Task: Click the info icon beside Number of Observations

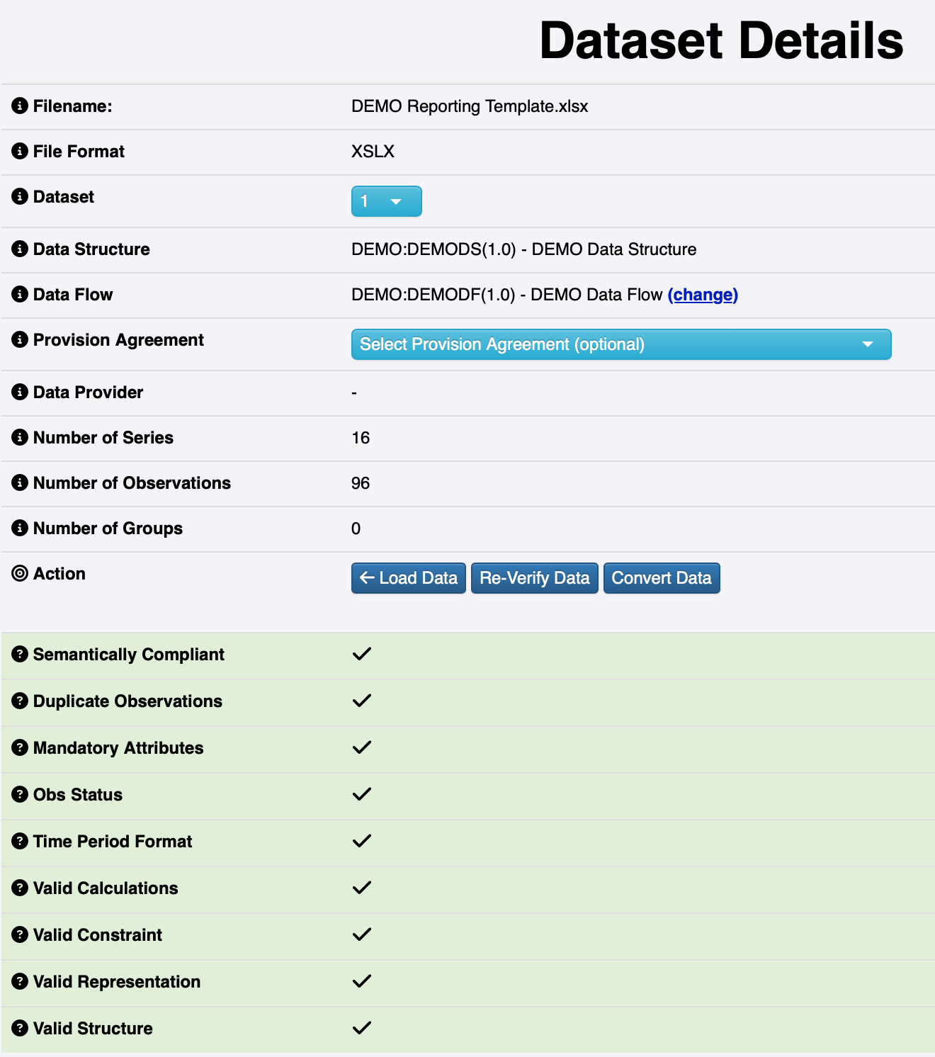Action: pos(20,483)
